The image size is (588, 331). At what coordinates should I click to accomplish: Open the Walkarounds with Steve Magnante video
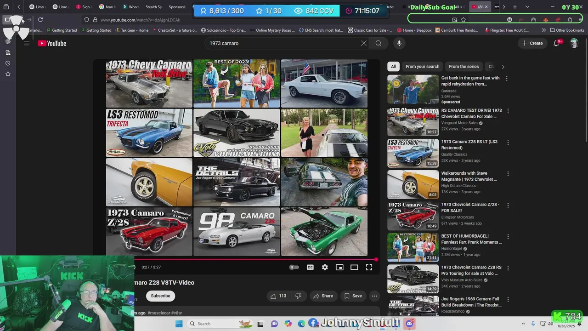point(469,177)
